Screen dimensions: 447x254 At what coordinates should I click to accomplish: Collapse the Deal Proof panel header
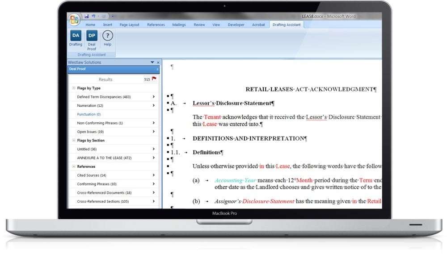(x=157, y=69)
